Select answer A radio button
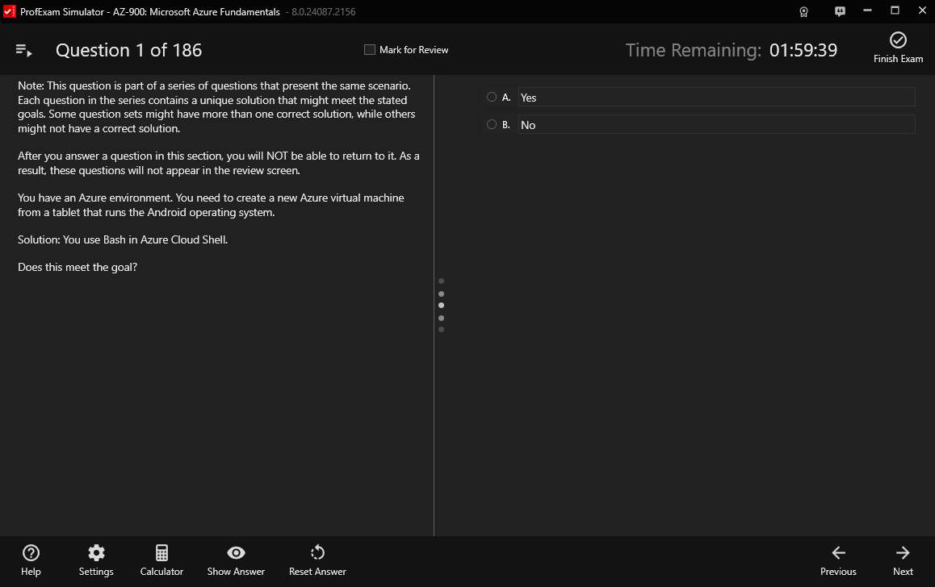 coord(492,97)
